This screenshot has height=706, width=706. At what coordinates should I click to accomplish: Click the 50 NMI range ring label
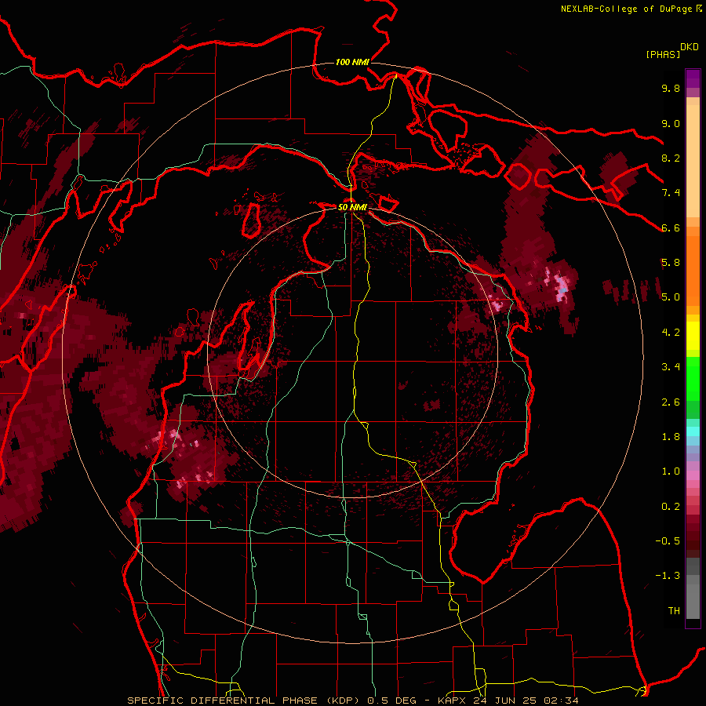click(x=352, y=207)
